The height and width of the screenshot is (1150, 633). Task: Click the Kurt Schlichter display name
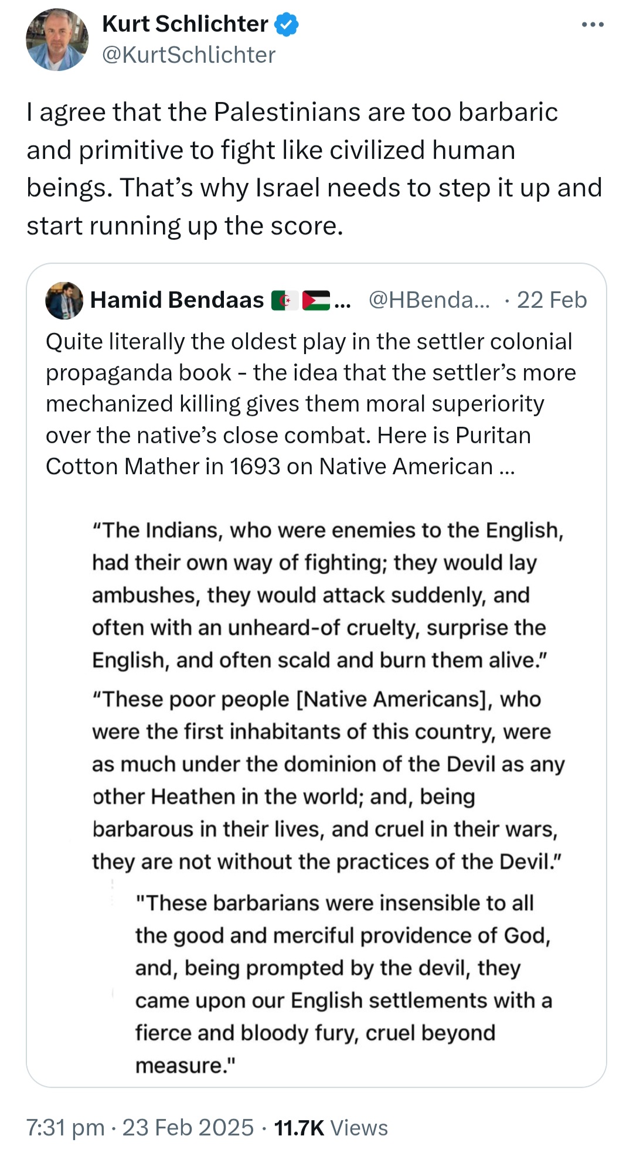tap(185, 25)
